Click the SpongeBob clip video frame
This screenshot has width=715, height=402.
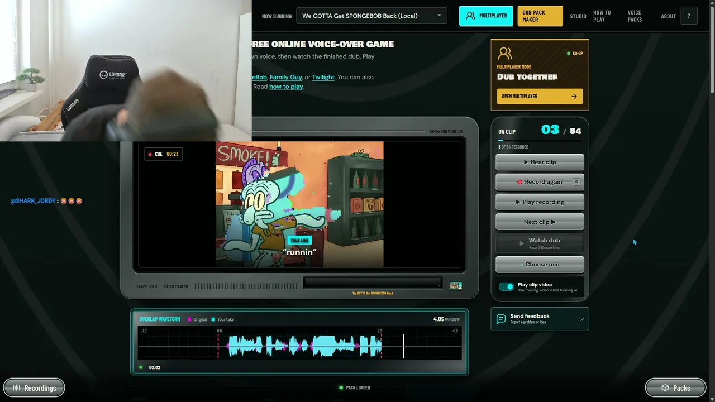[x=299, y=204]
